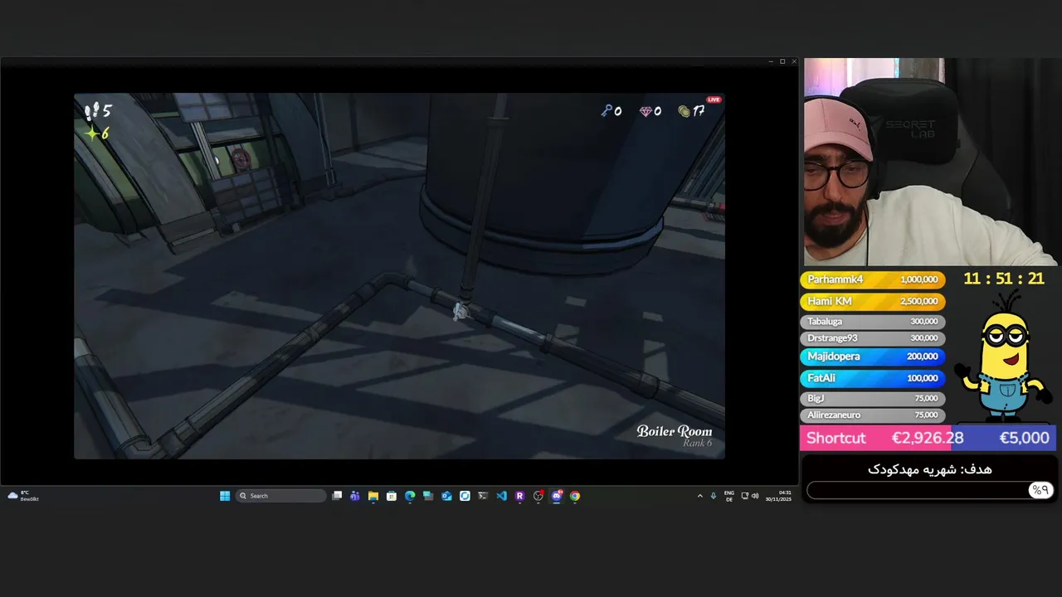The width and height of the screenshot is (1062, 597).
Task: Open the Windows Start menu
Action: coord(225,496)
